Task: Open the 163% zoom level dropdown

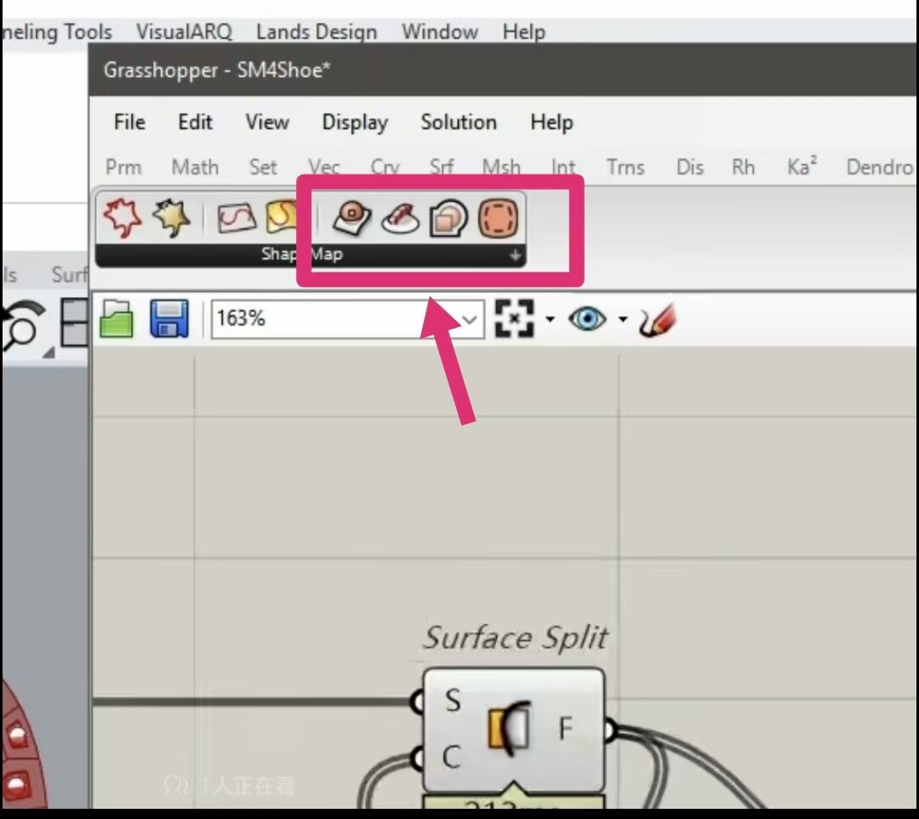Action: (x=469, y=319)
